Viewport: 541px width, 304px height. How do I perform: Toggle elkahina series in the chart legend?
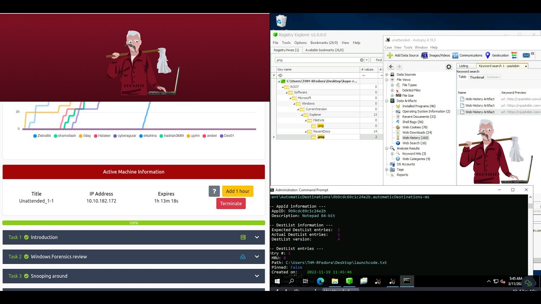(x=148, y=136)
